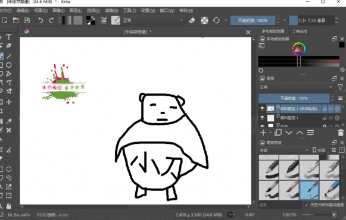Open brush preset tag label menu
This screenshot has height=220, width=346.
320,150
